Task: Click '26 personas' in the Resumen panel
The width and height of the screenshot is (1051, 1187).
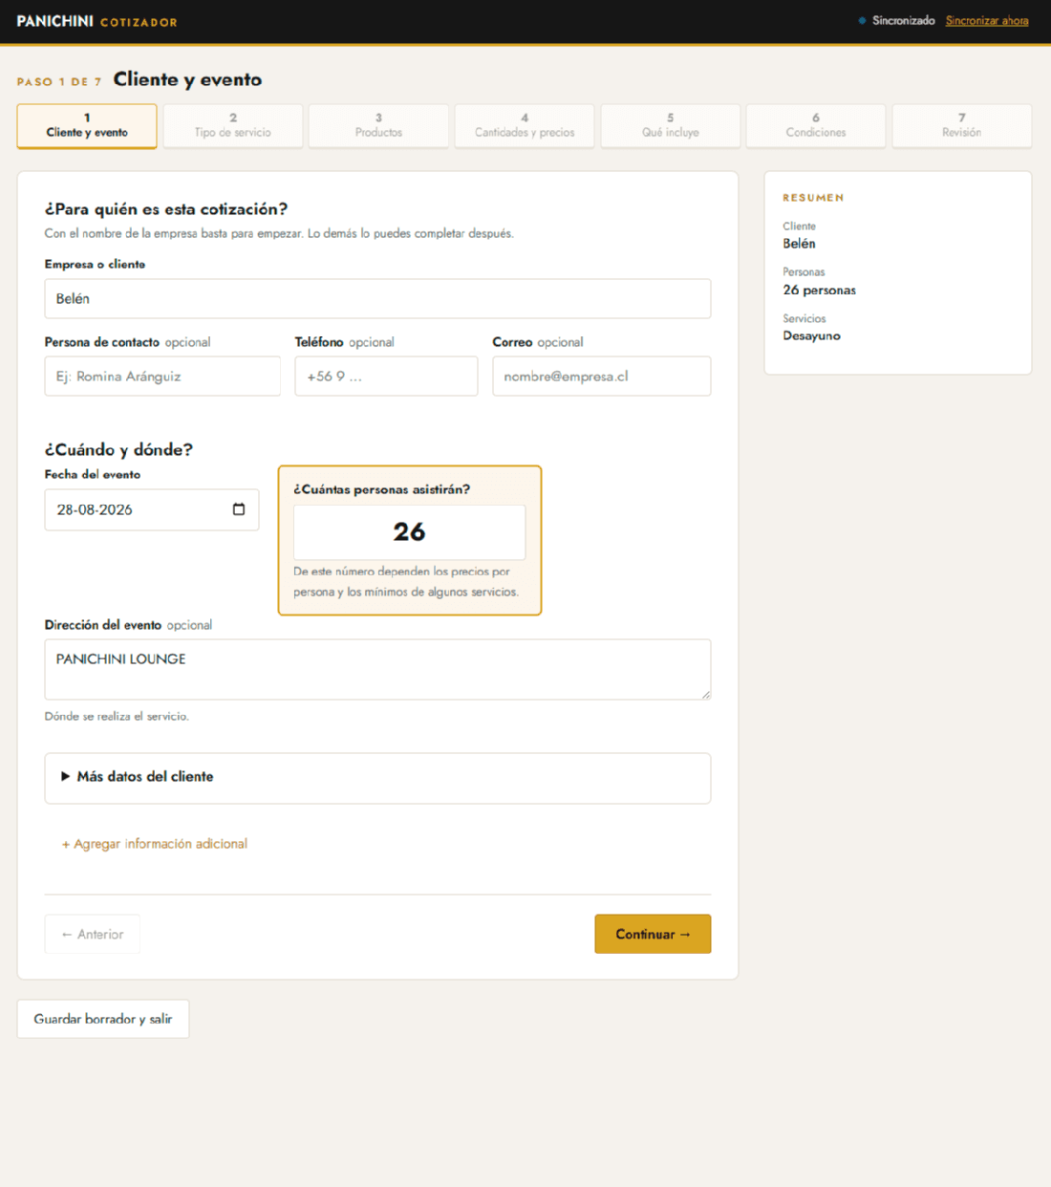Action: (x=820, y=291)
